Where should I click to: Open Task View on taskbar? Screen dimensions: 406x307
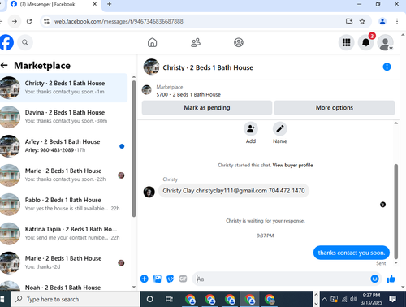(x=169, y=299)
